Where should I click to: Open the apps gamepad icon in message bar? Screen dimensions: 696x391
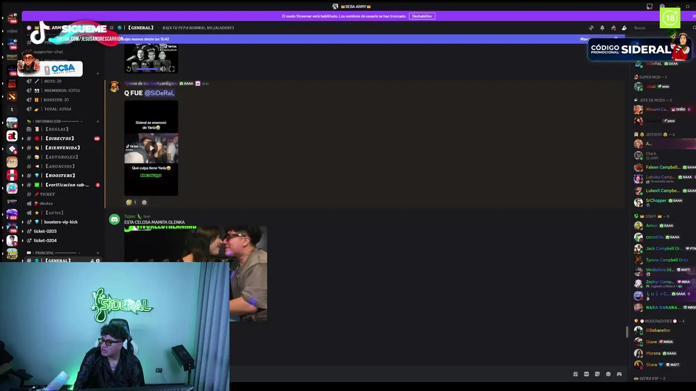click(x=619, y=374)
